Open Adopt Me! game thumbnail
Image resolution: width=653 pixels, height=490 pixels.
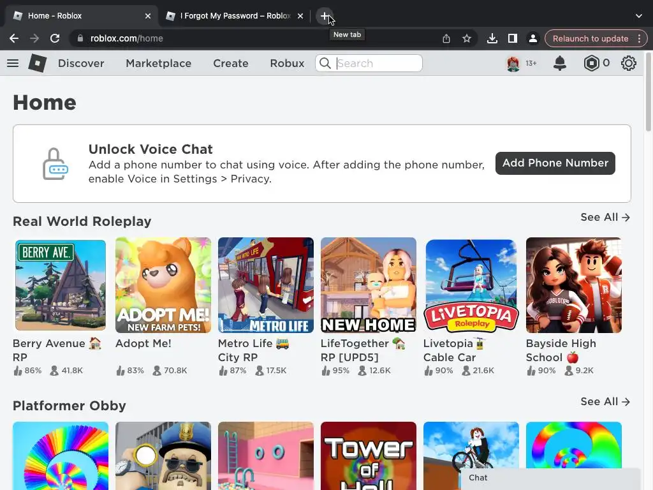163,285
